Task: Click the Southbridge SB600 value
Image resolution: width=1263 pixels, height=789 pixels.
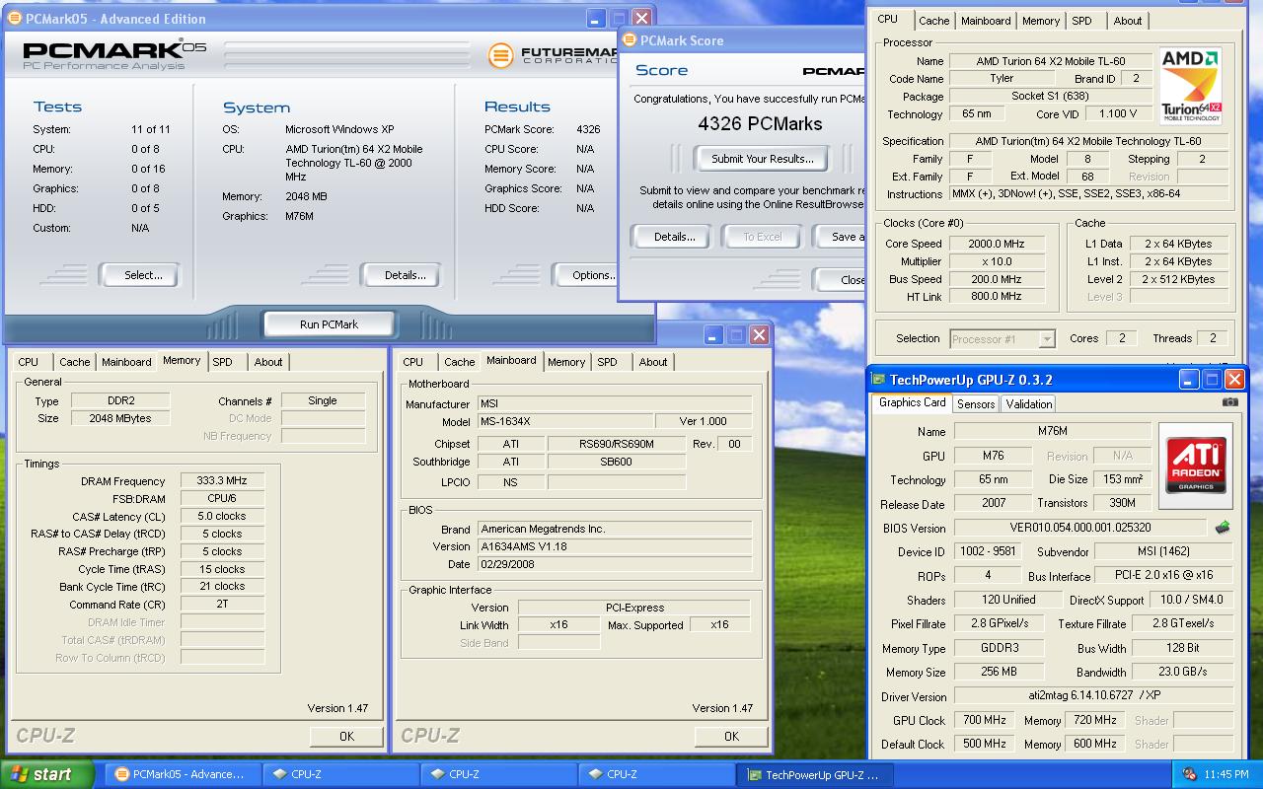Action: (x=616, y=462)
